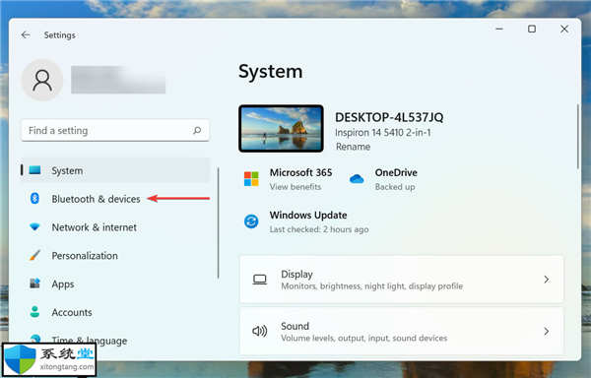Expand the Sound settings chevron
The width and height of the screenshot is (591, 378).
pos(547,332)
